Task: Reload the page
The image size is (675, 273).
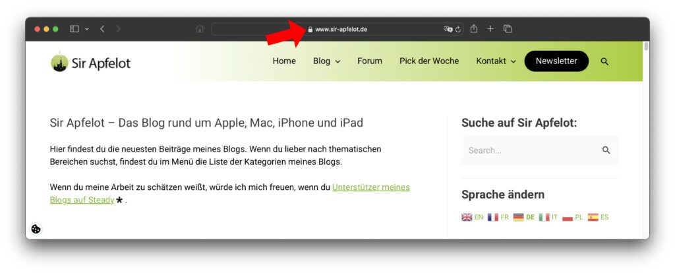Action: (458, 29)
